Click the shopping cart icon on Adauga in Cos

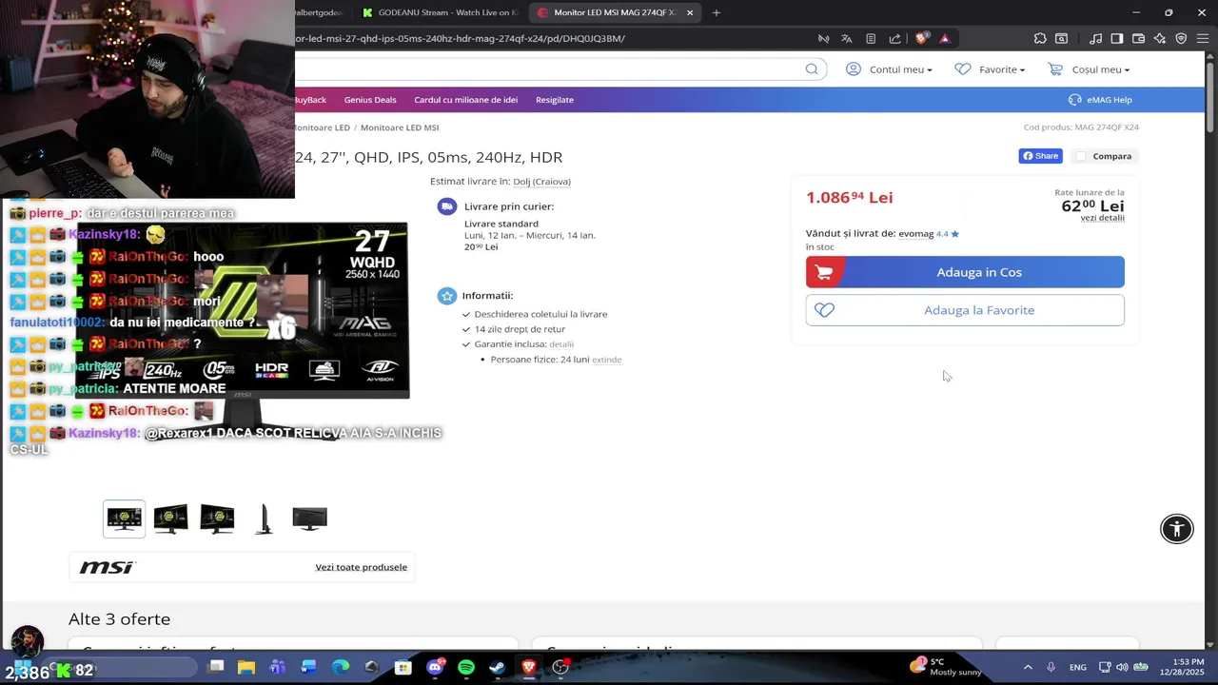click(x=824, y=272)
